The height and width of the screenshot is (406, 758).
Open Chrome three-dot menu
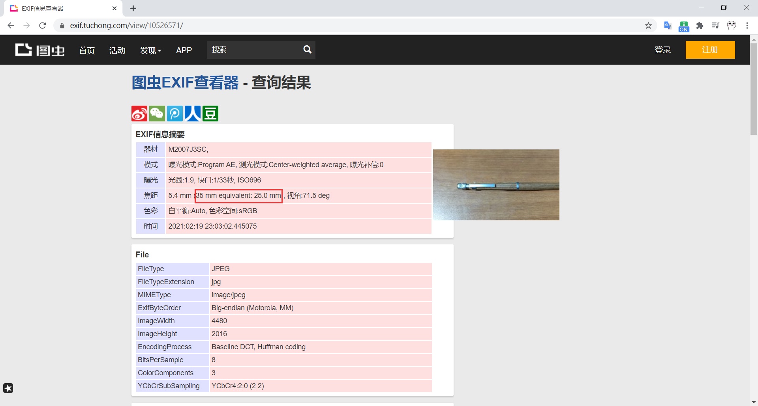(x=747, y=25)
